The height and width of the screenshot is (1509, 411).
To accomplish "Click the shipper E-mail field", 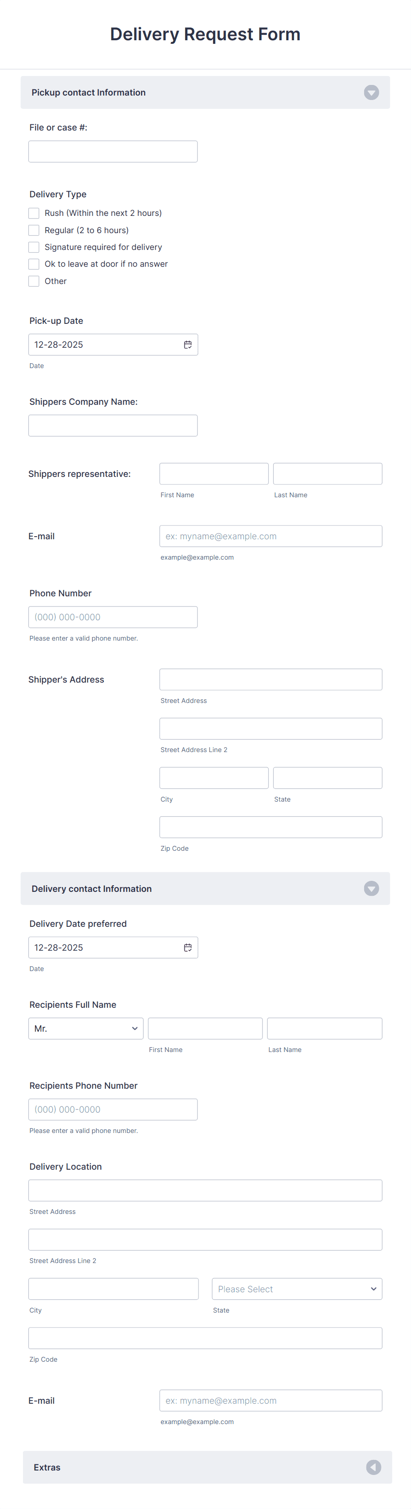I will coord(270,535).
